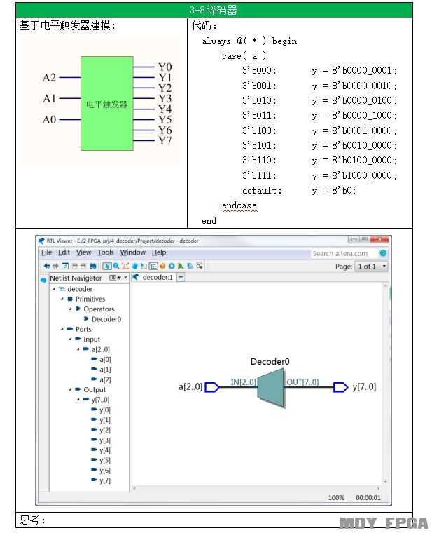Click the Bird's Eye View toolbar icon

coord(181,266)
